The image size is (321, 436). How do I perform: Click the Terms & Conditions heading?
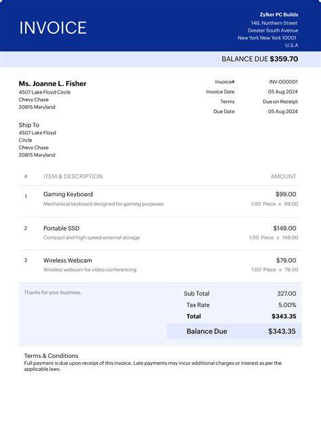pyautogui.click(x=51, y=355)
